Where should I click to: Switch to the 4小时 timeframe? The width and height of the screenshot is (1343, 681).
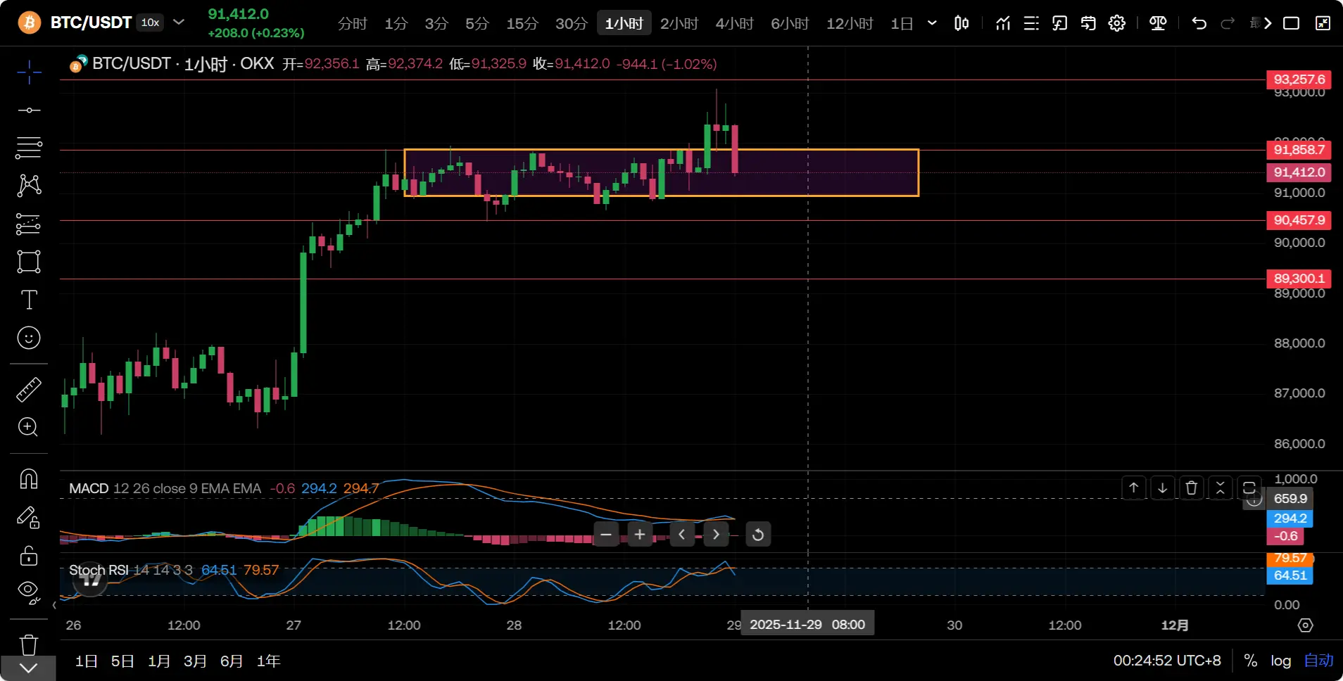(x=735, y=23)
